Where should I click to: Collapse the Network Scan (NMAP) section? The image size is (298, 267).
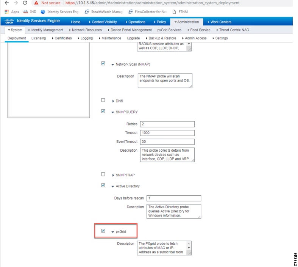click(113, 65)
